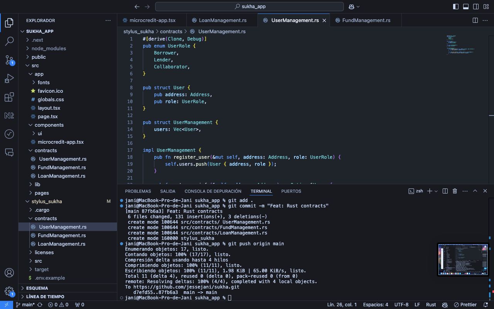This screenshot has height=309, width=494.
Task: Open globals.css in the explorer
Action: coord(68,99)
